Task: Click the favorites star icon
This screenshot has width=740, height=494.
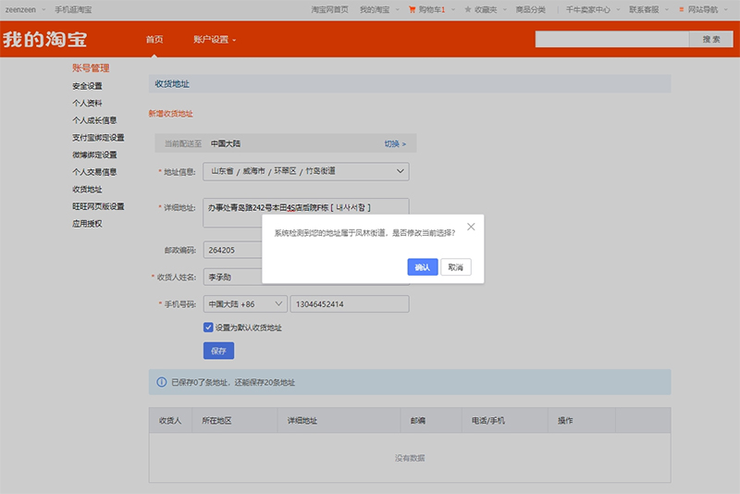Action: pos(468,9)
